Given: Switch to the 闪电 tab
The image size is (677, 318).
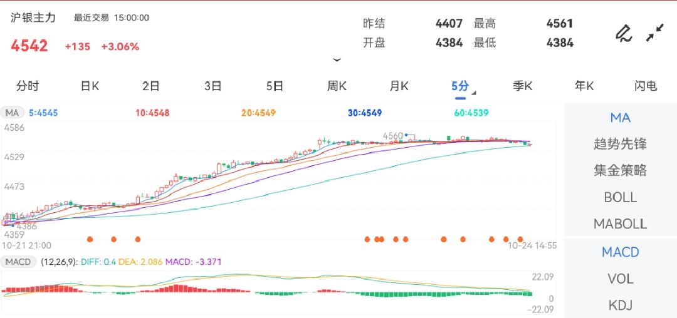Looking at the screenshot, I should click(646, 86).
